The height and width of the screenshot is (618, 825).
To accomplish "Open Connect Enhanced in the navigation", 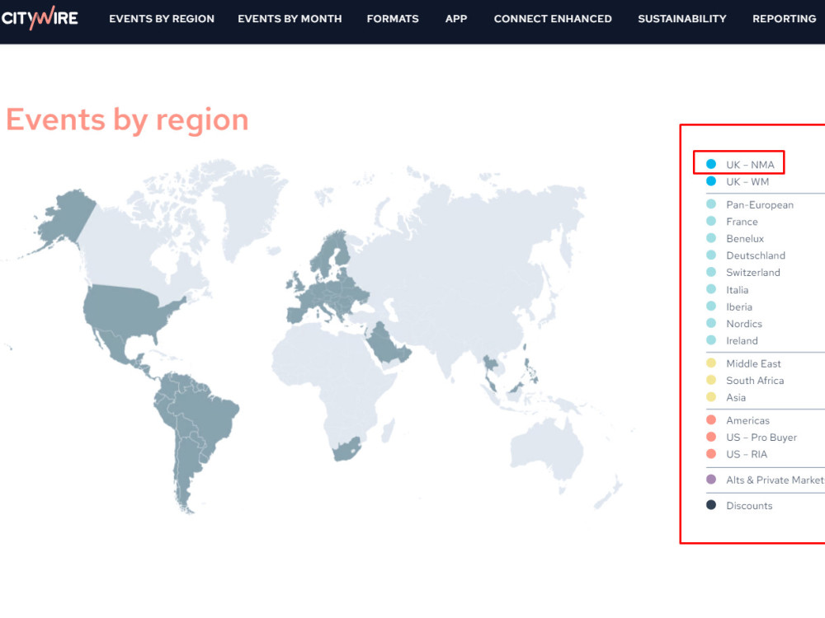I will [x=553, y=19].
